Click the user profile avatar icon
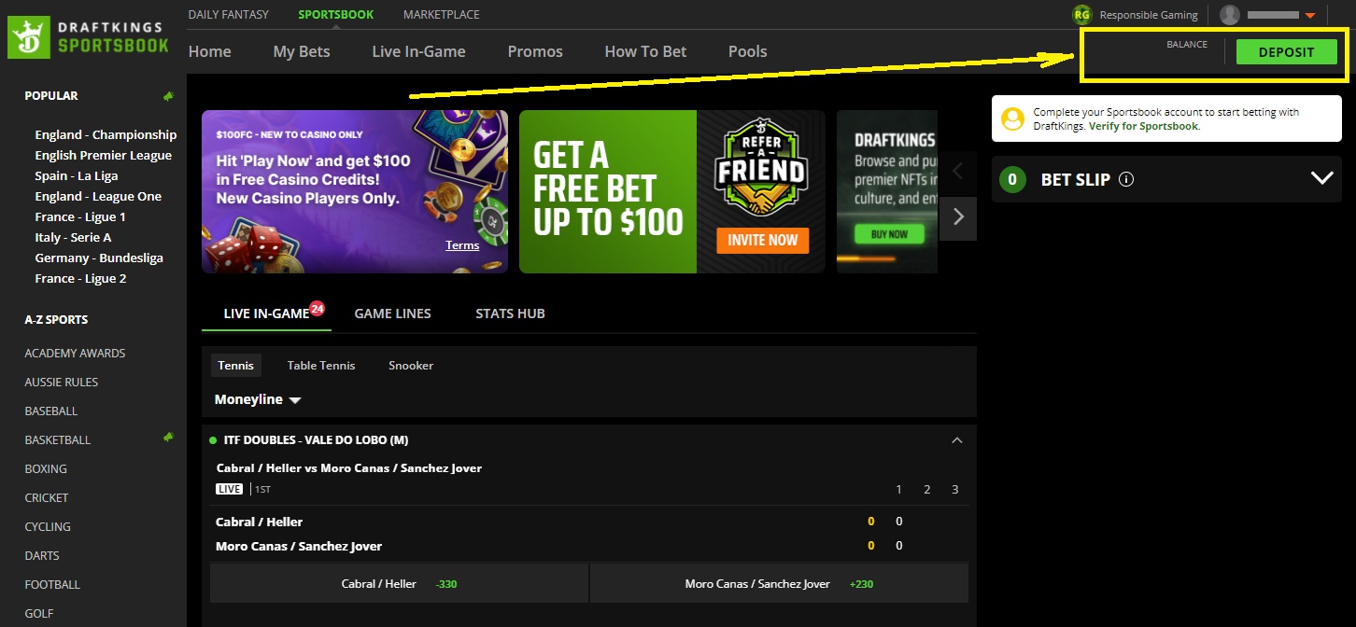 (1231, 14)
